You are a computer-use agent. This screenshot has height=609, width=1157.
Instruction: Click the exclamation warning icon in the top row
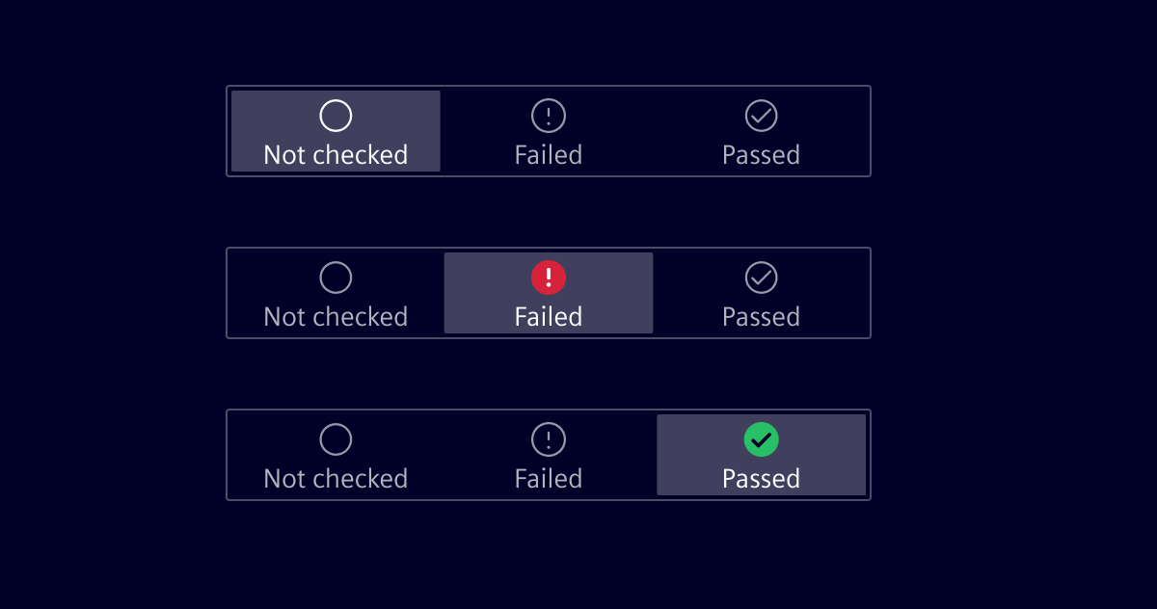point(548,115)
